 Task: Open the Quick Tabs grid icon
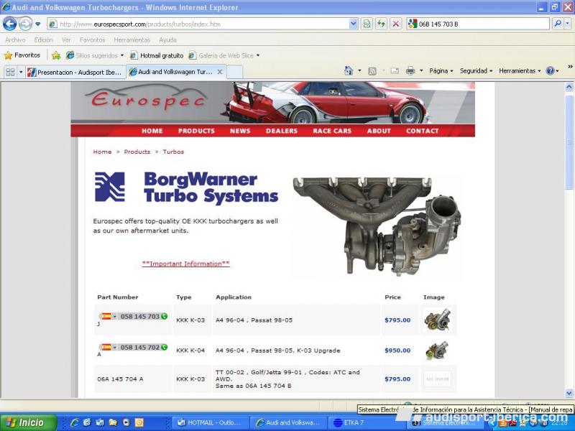[10, 72]
